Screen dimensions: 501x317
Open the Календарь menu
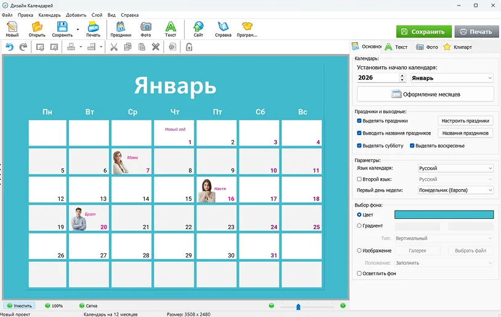tap(49, 14)
